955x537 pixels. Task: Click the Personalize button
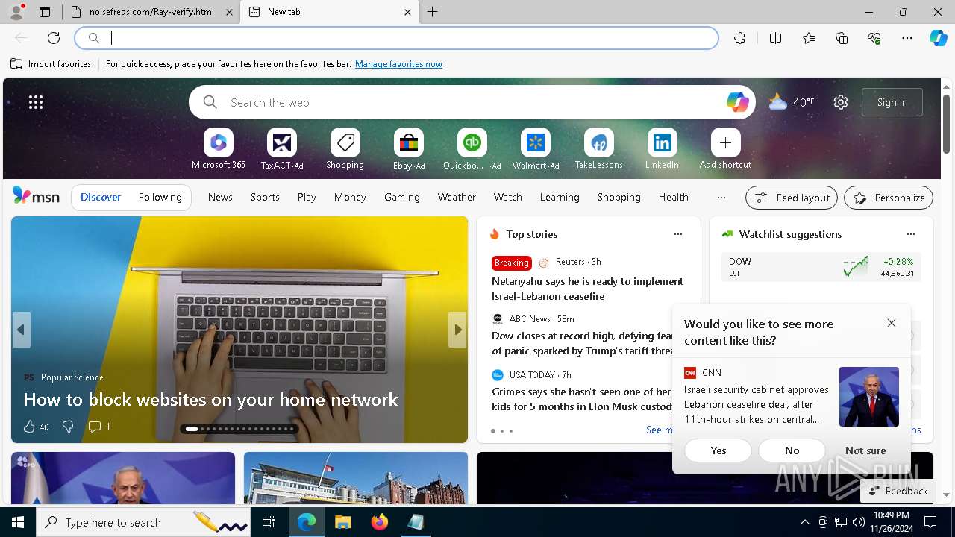point(889,198)
